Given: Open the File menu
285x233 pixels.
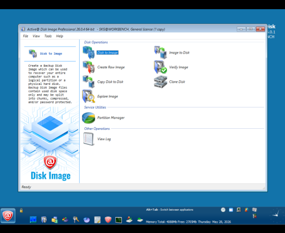Looking at the screenshot, I should coord(26,36).
